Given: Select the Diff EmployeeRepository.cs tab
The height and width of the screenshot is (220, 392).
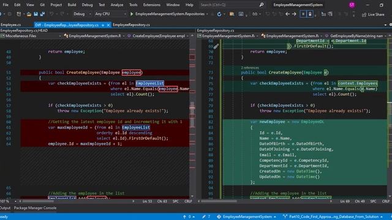Looking at the screenshot, I should (67, 25).
